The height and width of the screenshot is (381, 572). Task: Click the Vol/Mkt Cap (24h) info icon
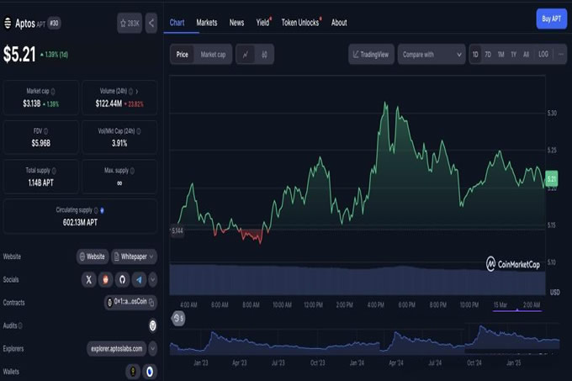coord(139,131)
